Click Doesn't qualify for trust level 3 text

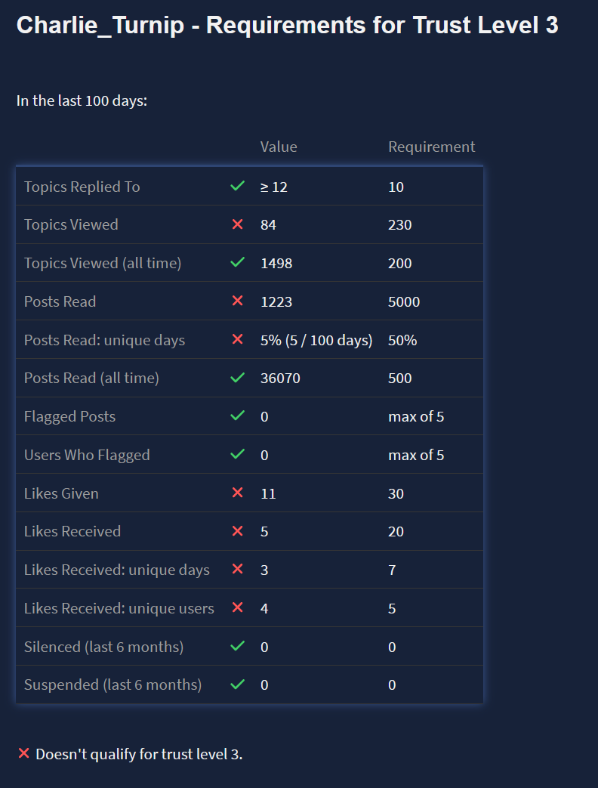pos(139,754)
